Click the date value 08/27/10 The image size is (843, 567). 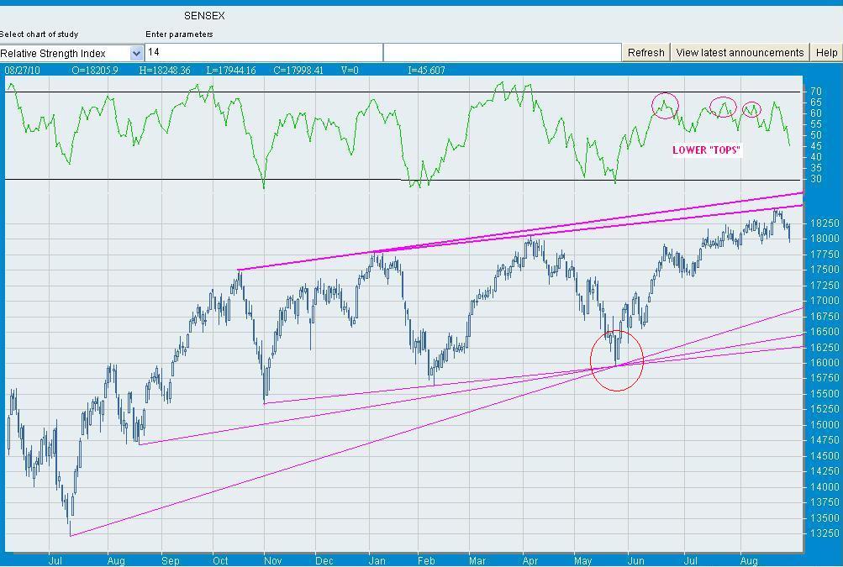click(22, 71)
